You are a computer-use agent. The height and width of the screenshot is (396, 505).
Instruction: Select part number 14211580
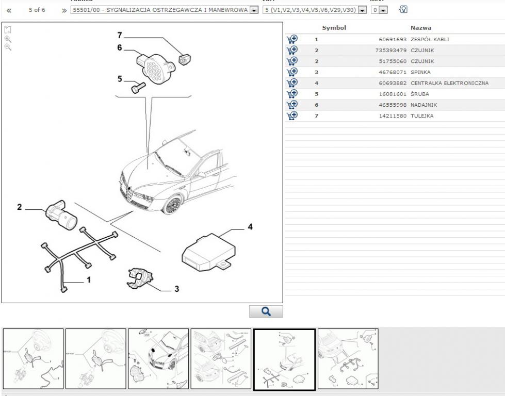(x=393, y=116)
